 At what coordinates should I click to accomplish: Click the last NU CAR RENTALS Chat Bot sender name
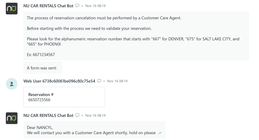[48, 115]
